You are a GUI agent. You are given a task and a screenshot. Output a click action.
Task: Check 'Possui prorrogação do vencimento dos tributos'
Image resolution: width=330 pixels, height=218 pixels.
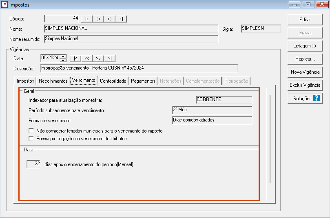31,139
